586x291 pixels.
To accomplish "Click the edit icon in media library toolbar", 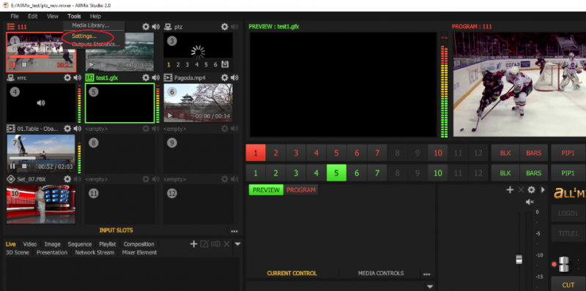I will point(204,244).
